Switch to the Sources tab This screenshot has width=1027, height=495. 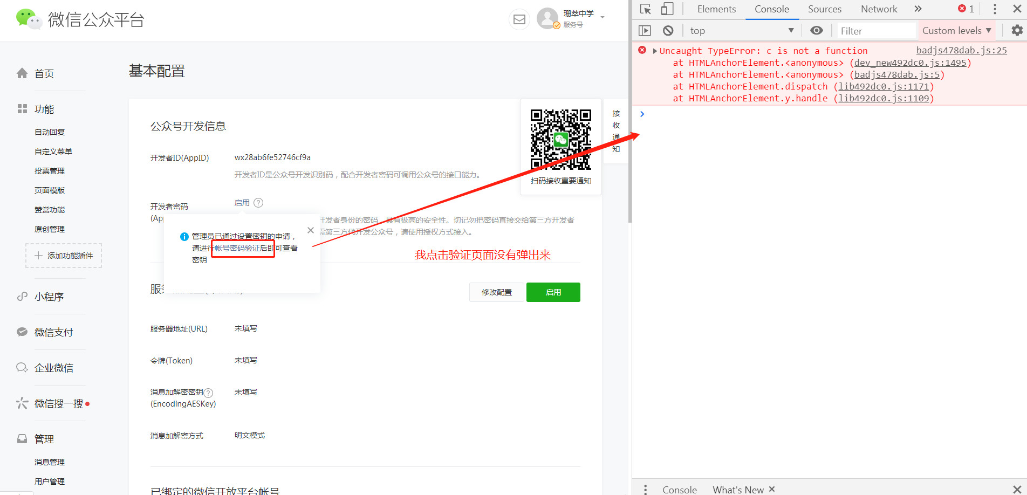(x=825, y=9)
